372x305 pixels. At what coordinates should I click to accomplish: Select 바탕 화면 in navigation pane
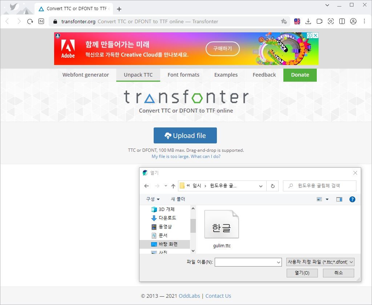click(165, 244)
